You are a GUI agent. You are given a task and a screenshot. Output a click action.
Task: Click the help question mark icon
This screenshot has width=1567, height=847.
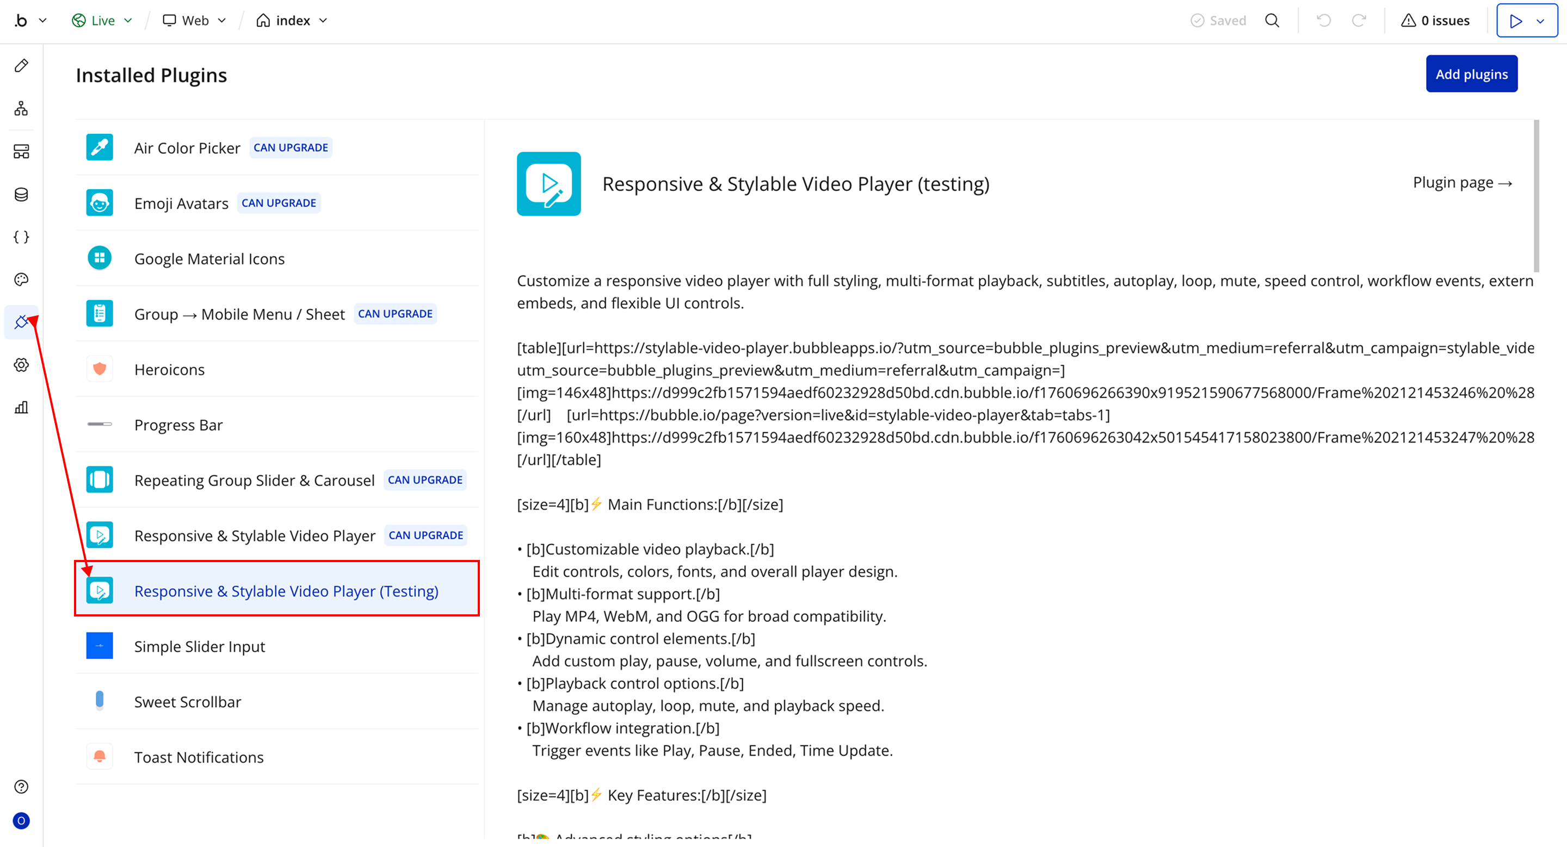pos(21,786)
